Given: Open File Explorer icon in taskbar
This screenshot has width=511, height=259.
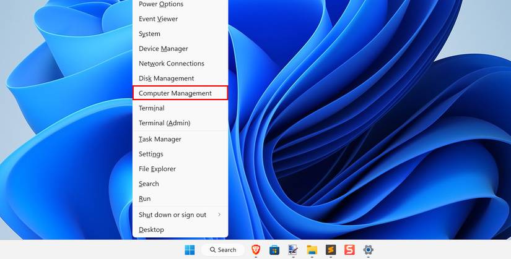Looking at the screenshot, I should (312, 250).
